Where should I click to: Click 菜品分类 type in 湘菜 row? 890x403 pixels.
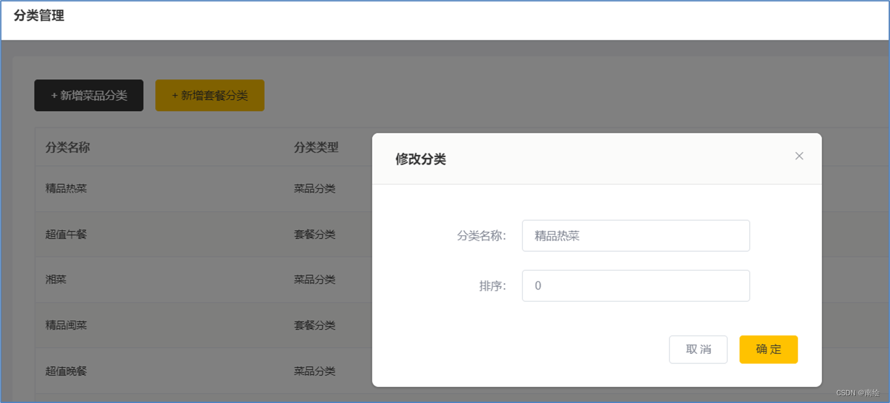tap(315, 279)
